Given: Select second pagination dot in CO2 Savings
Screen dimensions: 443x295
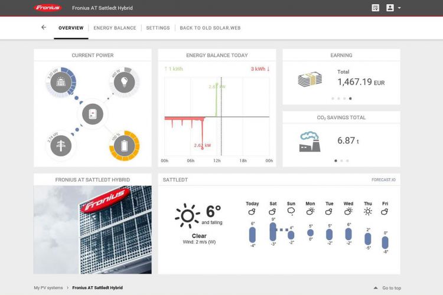Looking at the screenshot, I should 341,160.
